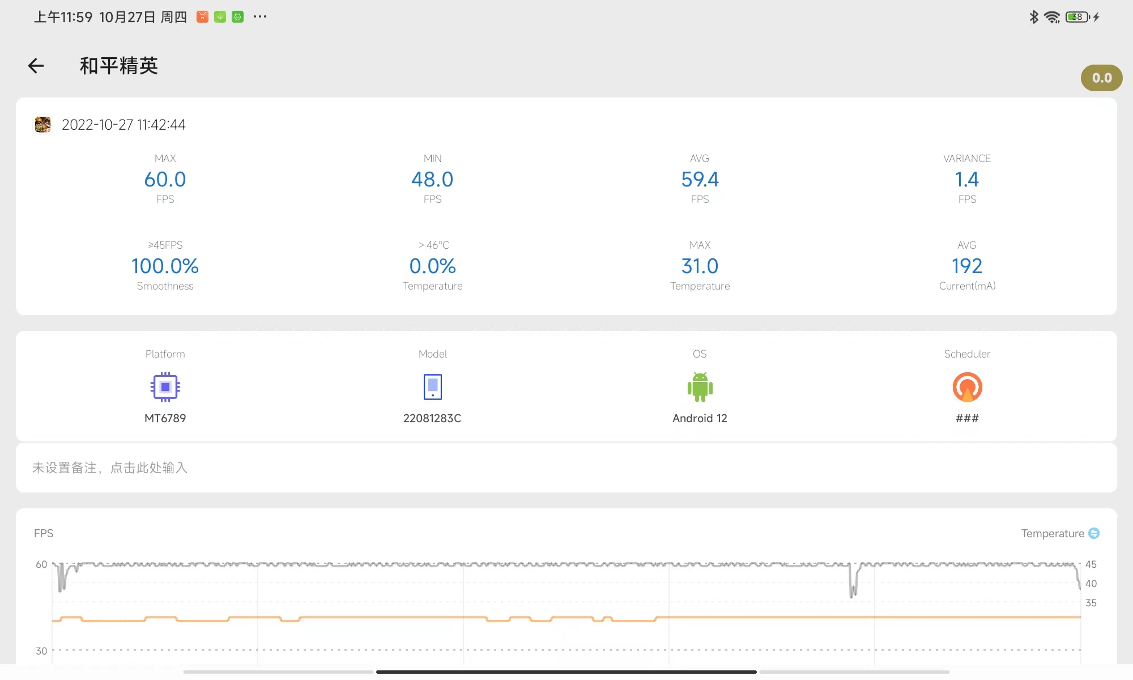
Task: Click the tablet model icon
Action: (x=432, y=387)
